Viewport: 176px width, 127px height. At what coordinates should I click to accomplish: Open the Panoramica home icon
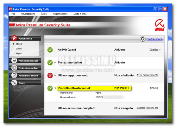point(14,38)
